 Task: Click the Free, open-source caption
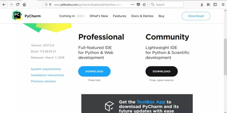(161, 80)
